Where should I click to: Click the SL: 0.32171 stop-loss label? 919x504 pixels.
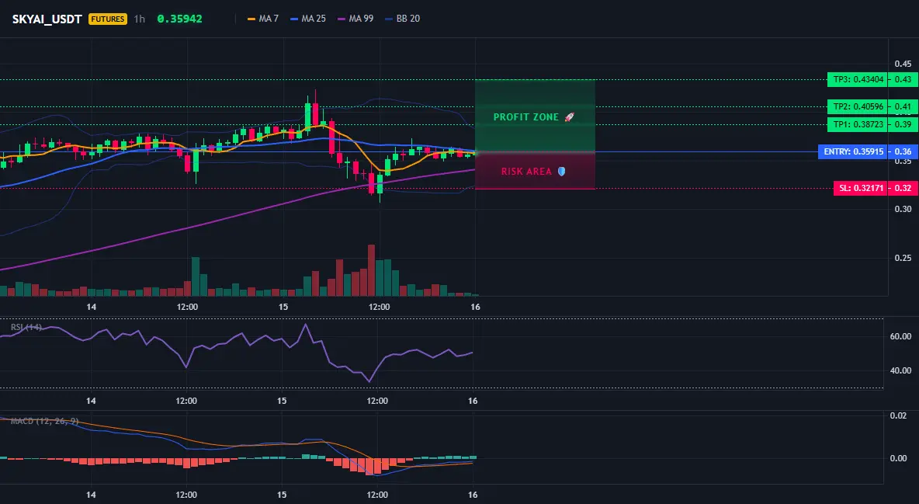(x=860, y=189)
